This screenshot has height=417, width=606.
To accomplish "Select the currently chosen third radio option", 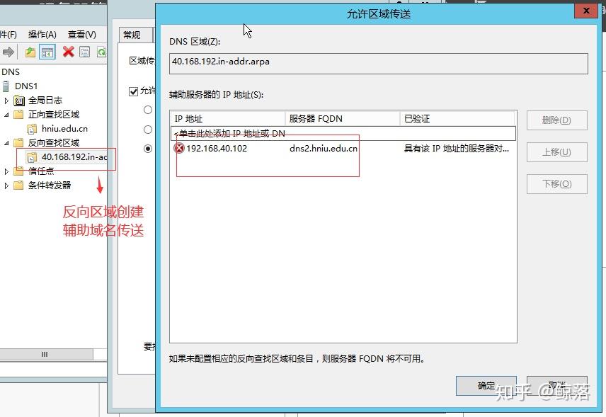I will pyautogui.click(x=149, y=149).
